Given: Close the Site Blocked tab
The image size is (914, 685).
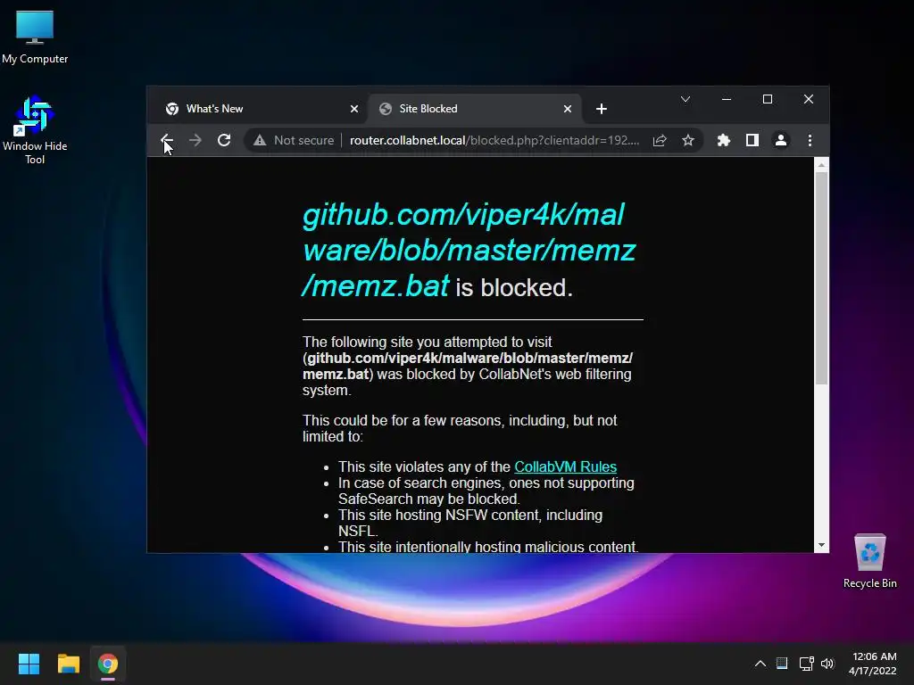Looking at the screenshot, I should coord(567,109).
